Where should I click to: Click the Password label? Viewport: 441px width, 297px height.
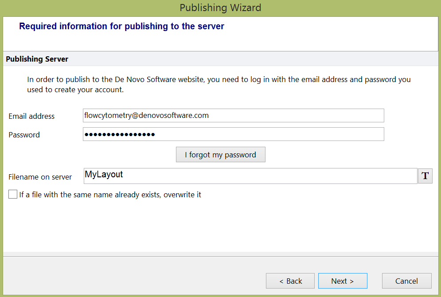coord(24,135)
